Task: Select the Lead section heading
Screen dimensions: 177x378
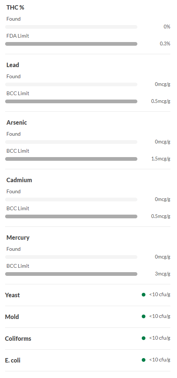Action: point(13,65)
